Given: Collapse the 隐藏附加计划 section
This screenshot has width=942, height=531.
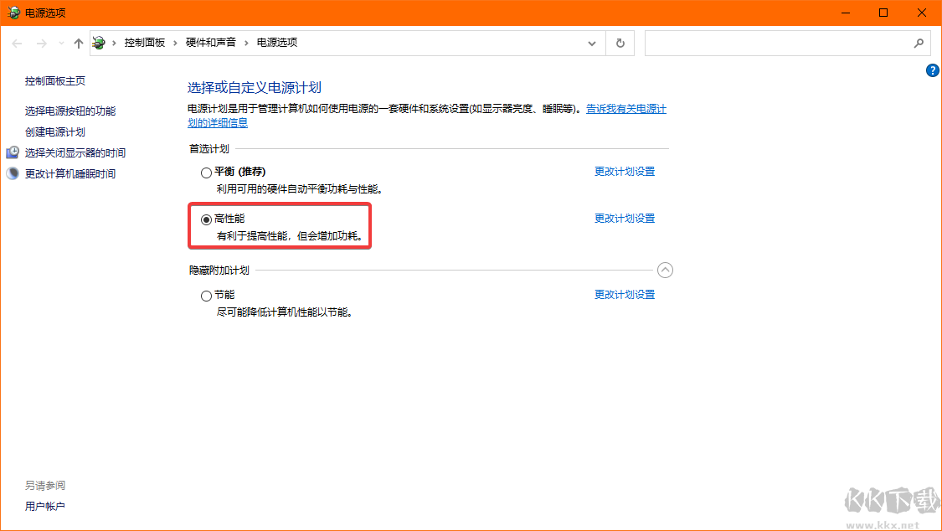Looking at the screenshot, I should click(x=666, y=270).
